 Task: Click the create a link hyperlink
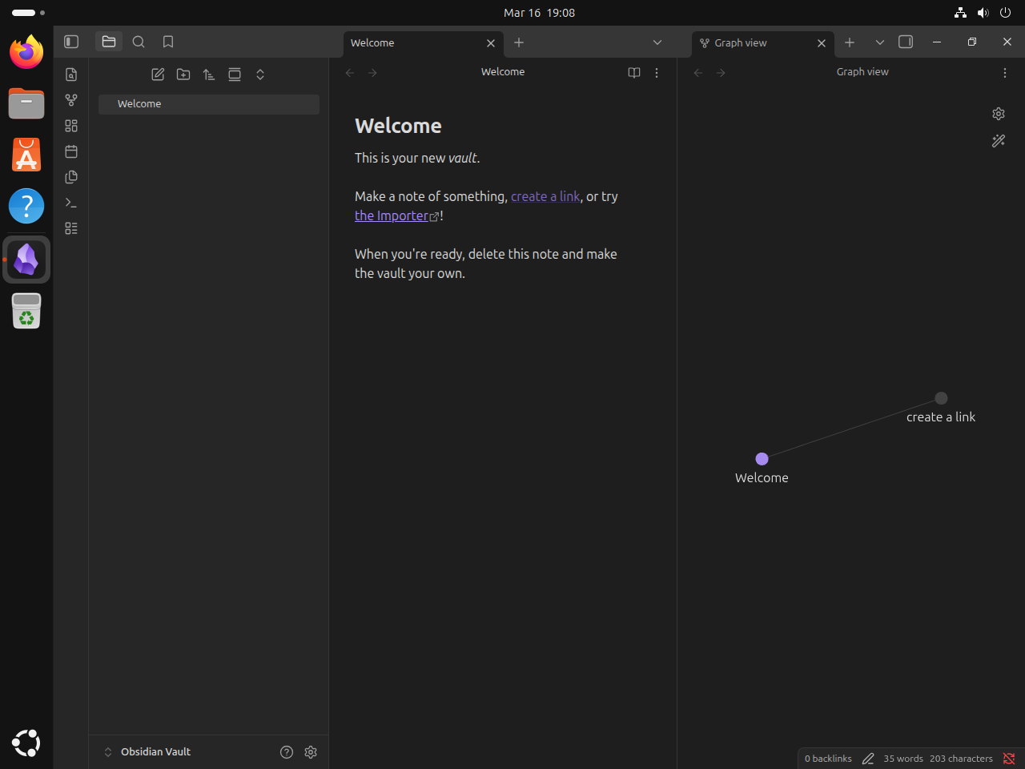[x=545, y=196]
